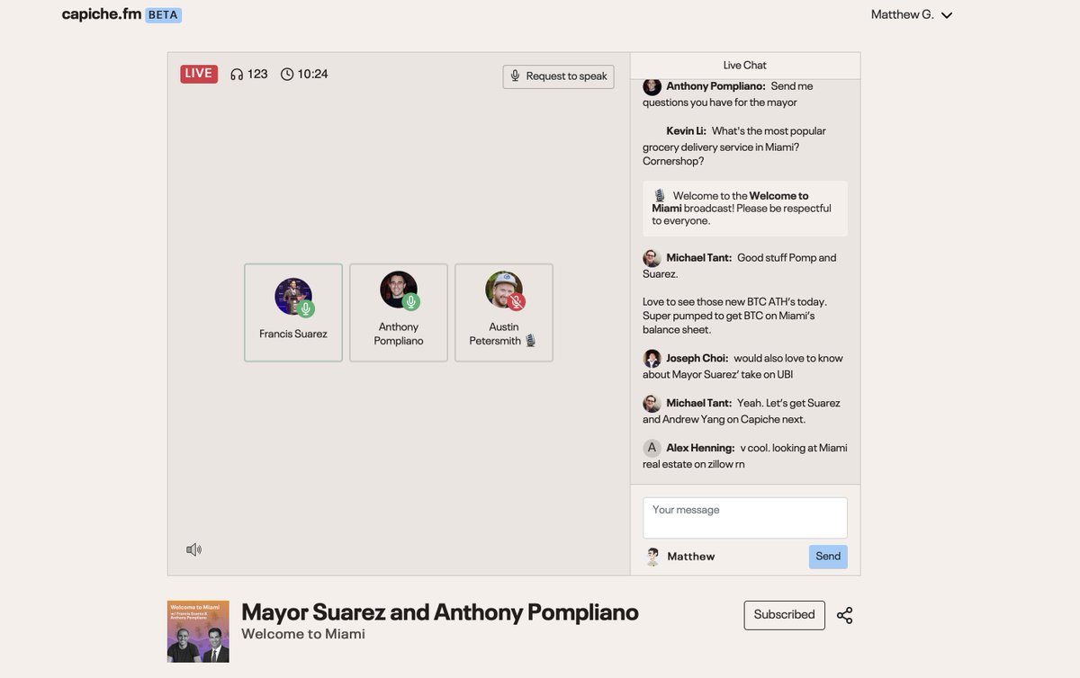
Task: Click Francis Suarez's green microphone badge
Action: [x=306, y=309]
